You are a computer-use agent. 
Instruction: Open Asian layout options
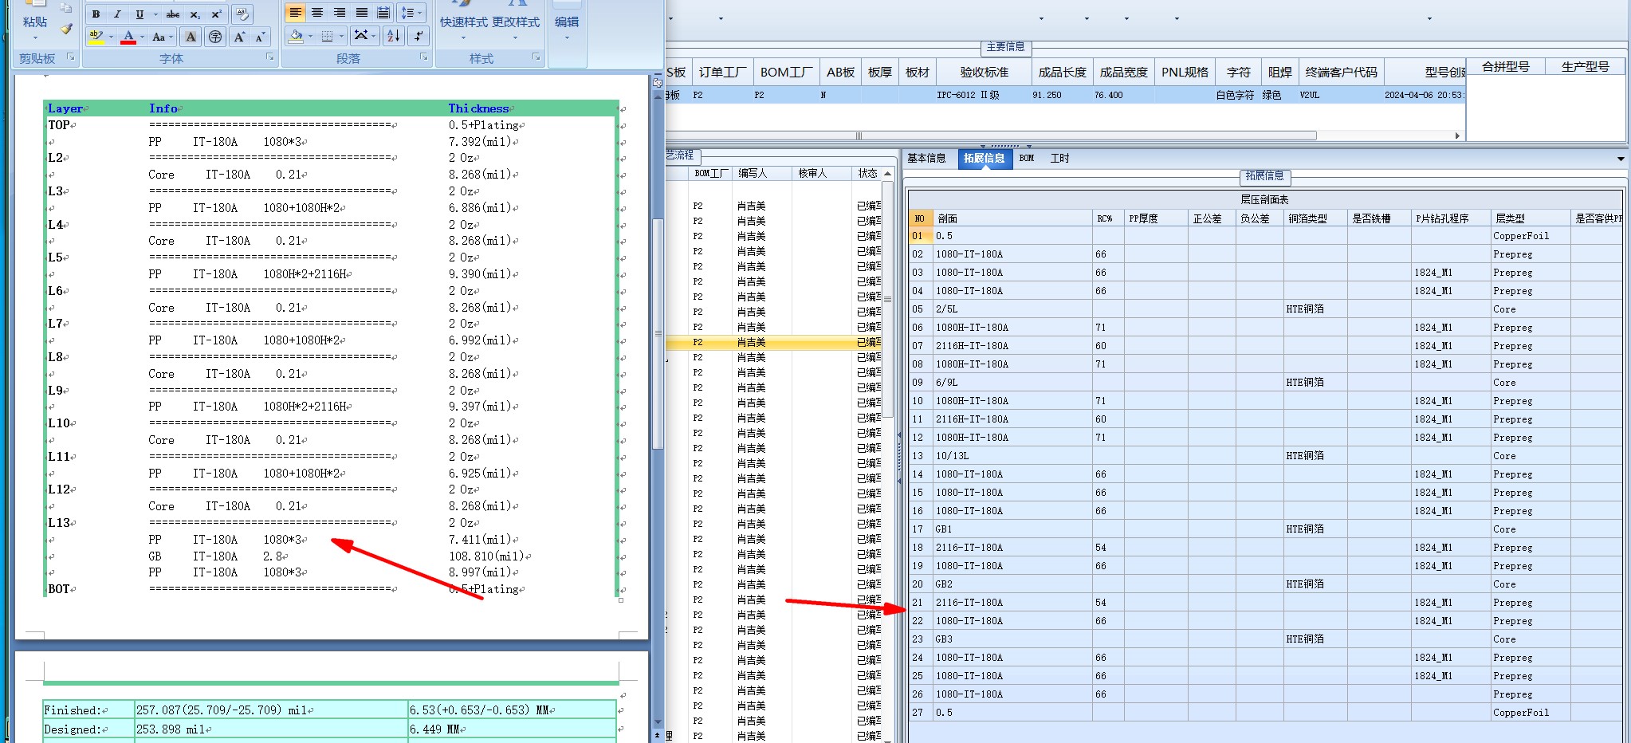click(364, 36)
